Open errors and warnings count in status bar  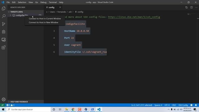click(10, 105)
